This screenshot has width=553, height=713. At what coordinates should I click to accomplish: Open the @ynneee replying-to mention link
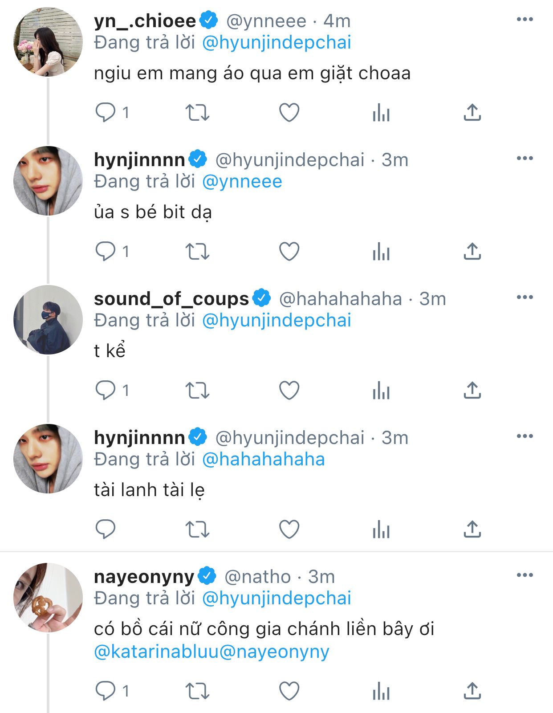coord(242,182)
